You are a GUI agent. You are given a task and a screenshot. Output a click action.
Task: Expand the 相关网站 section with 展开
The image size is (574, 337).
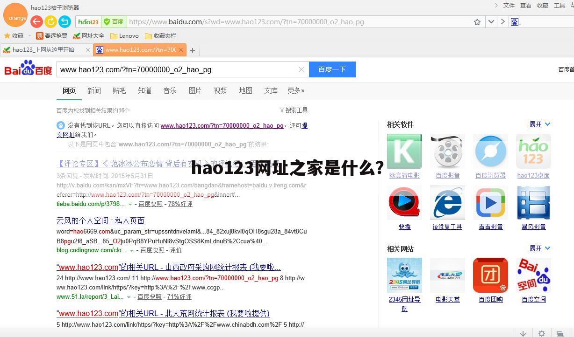click(540, 248)
